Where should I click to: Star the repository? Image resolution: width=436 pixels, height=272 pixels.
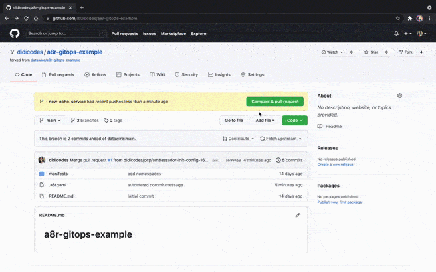371,52
